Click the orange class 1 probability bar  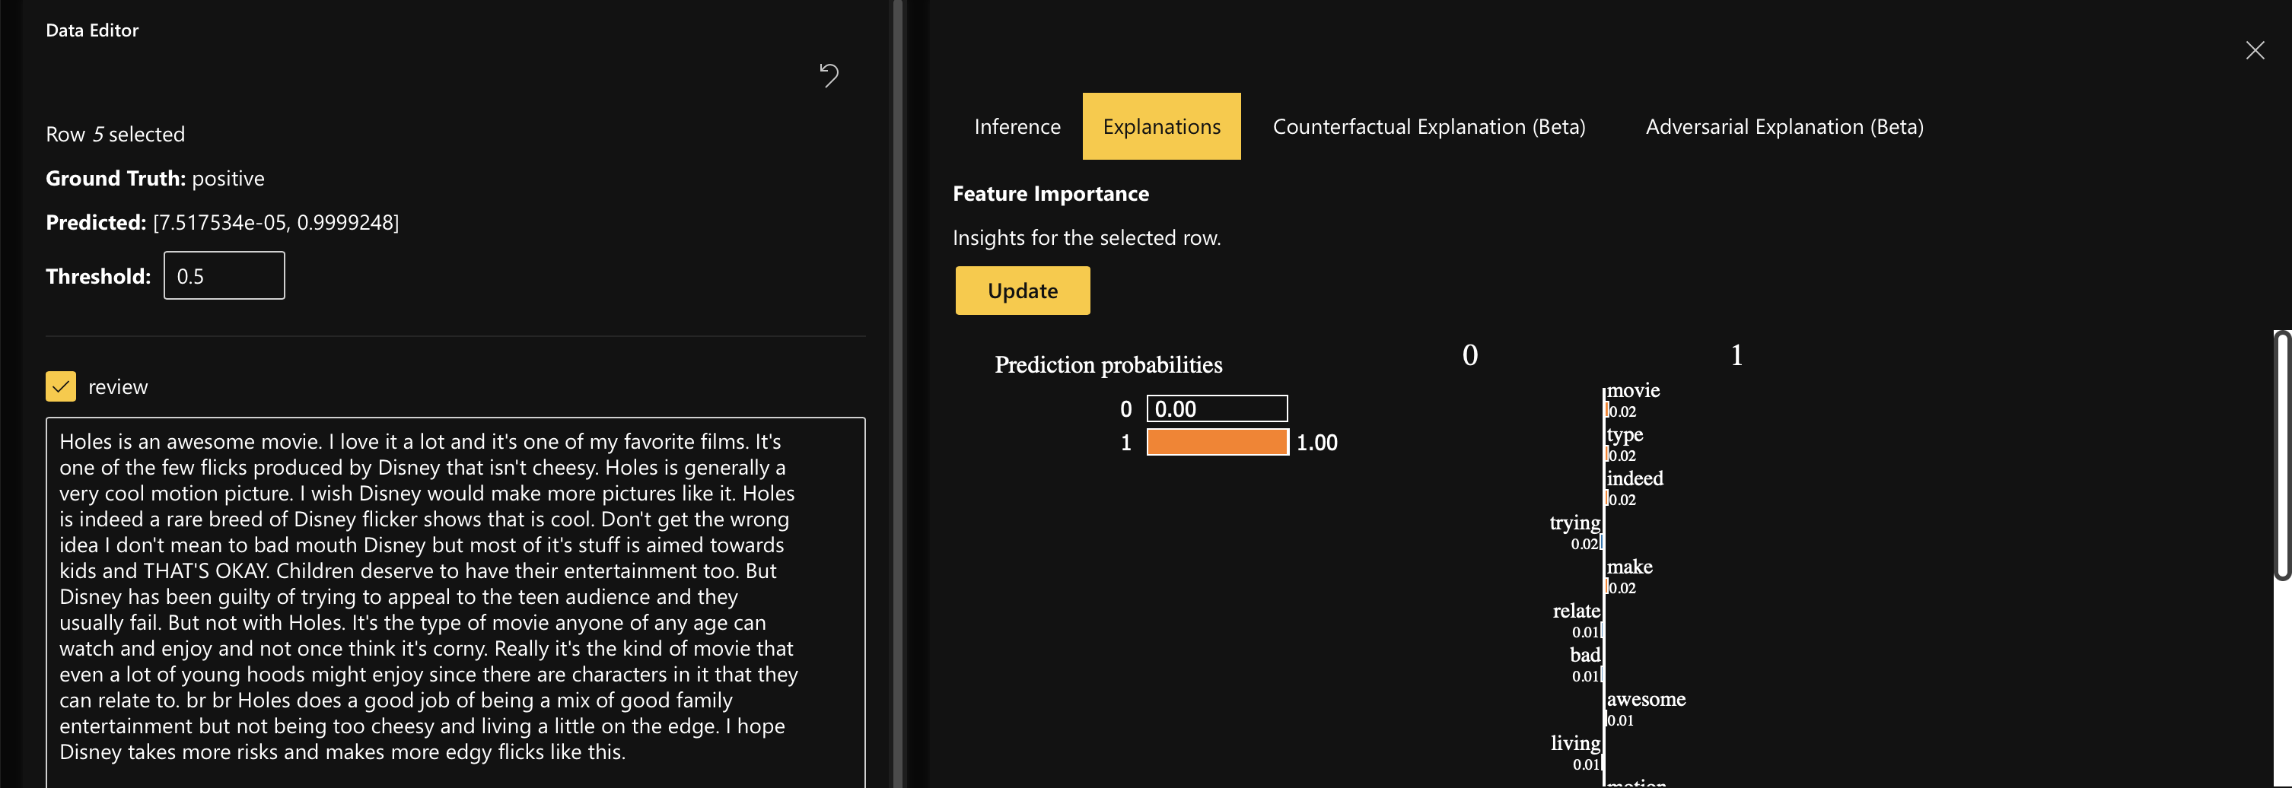(x=1216, y=442)
